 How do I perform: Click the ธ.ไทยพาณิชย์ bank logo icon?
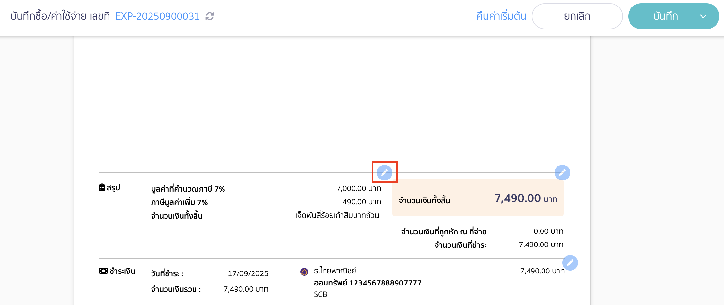[x=304, y=272]
